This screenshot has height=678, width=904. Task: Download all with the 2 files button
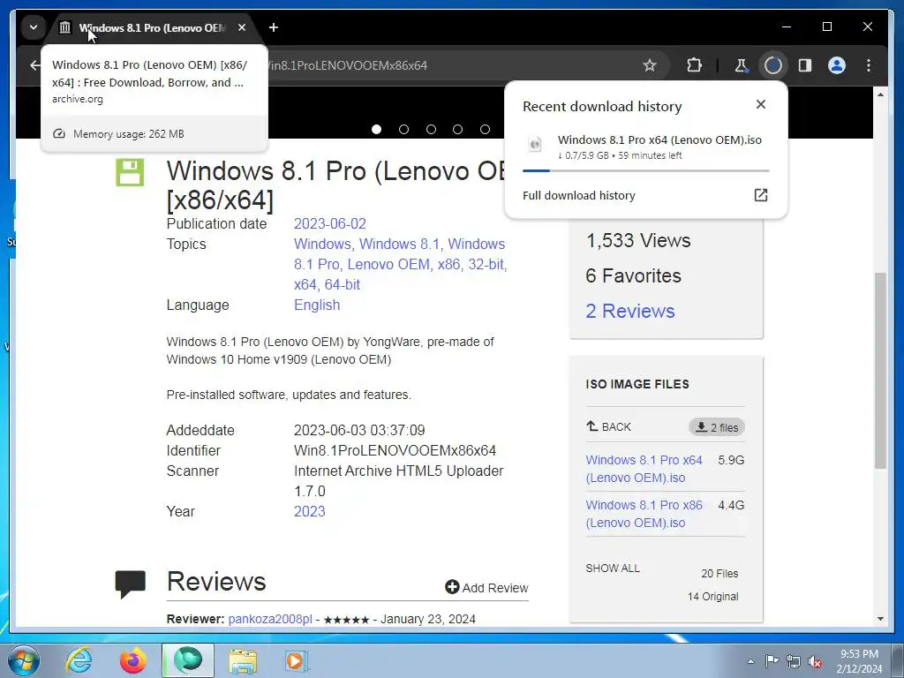(x=717, y=427)
